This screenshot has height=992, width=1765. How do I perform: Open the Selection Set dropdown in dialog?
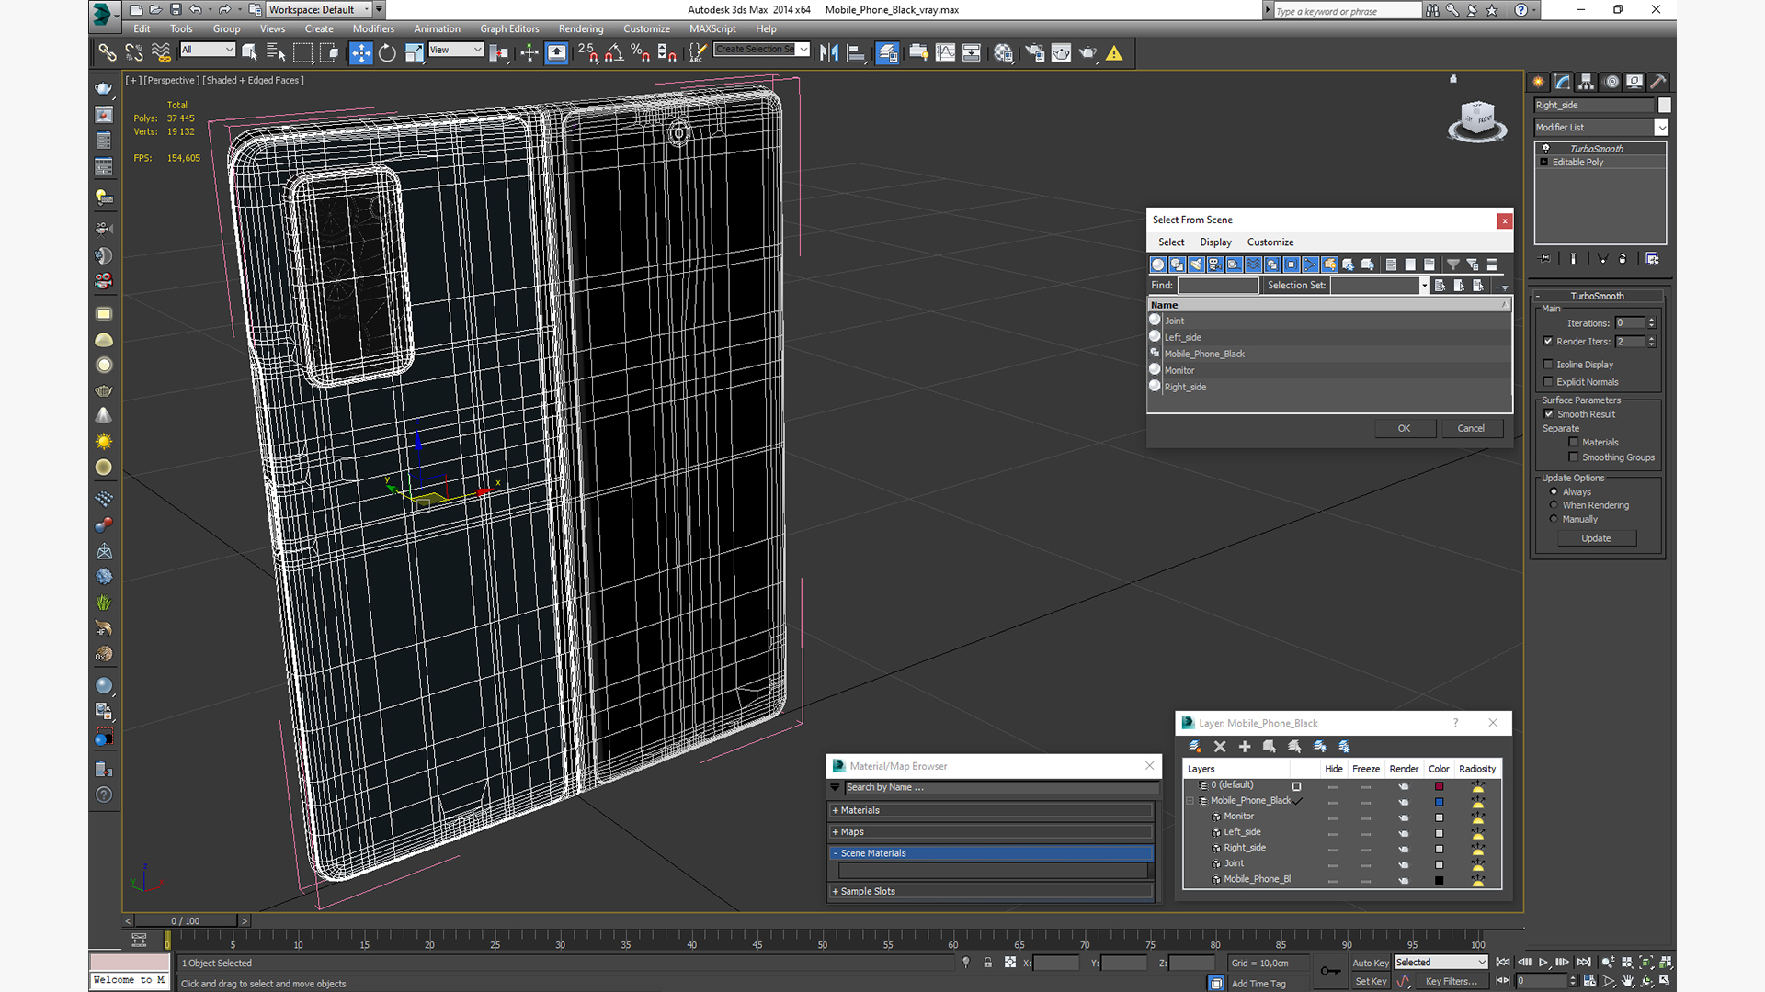tap(1380, 286)
